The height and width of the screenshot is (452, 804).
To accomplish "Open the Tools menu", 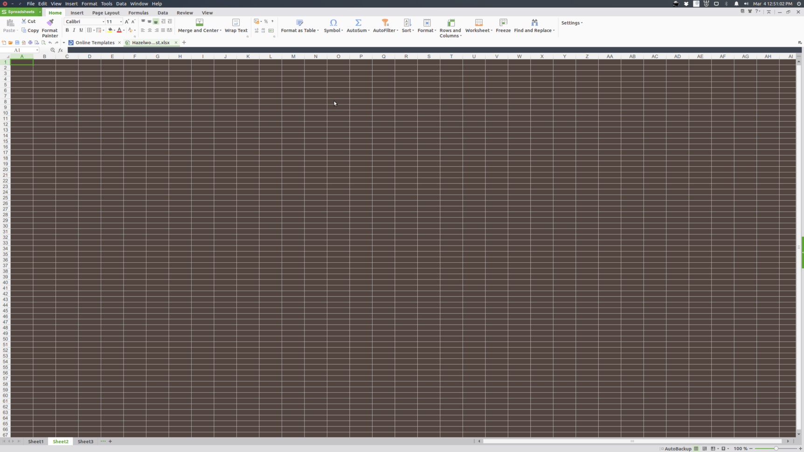I will (106, 4).
